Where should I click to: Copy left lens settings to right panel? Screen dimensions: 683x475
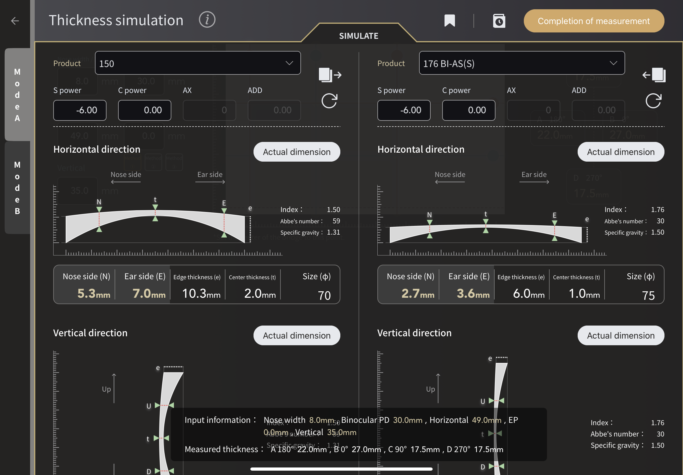[x=330, y=75]
